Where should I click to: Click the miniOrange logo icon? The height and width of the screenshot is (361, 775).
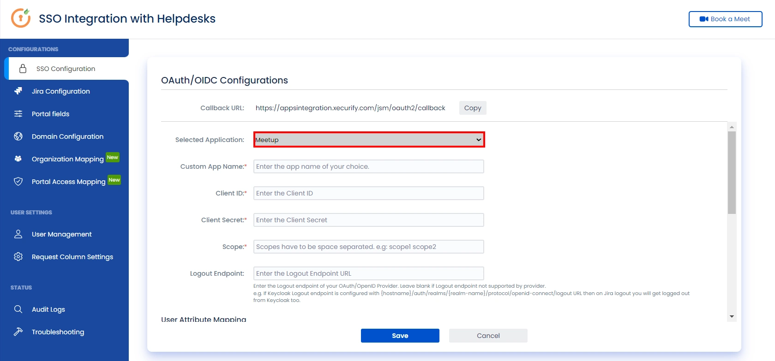21,18
